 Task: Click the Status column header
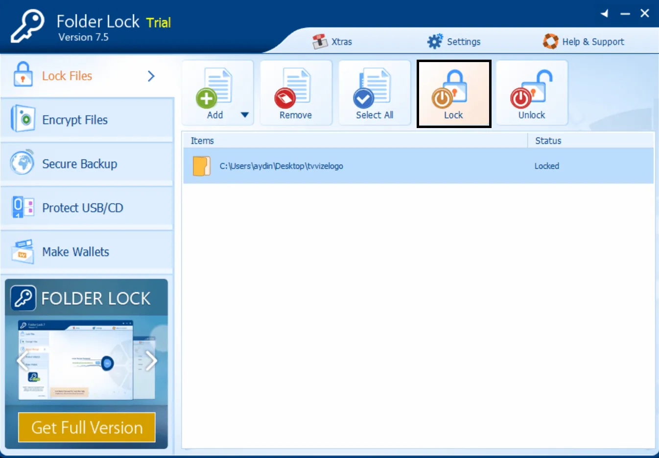click(548, 141)
